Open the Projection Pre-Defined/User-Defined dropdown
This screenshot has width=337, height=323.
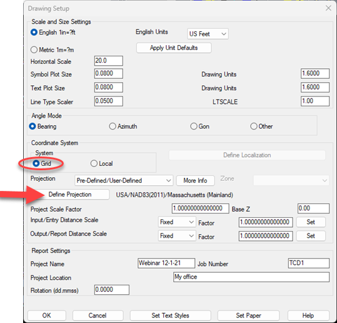(x=124, y=180)
